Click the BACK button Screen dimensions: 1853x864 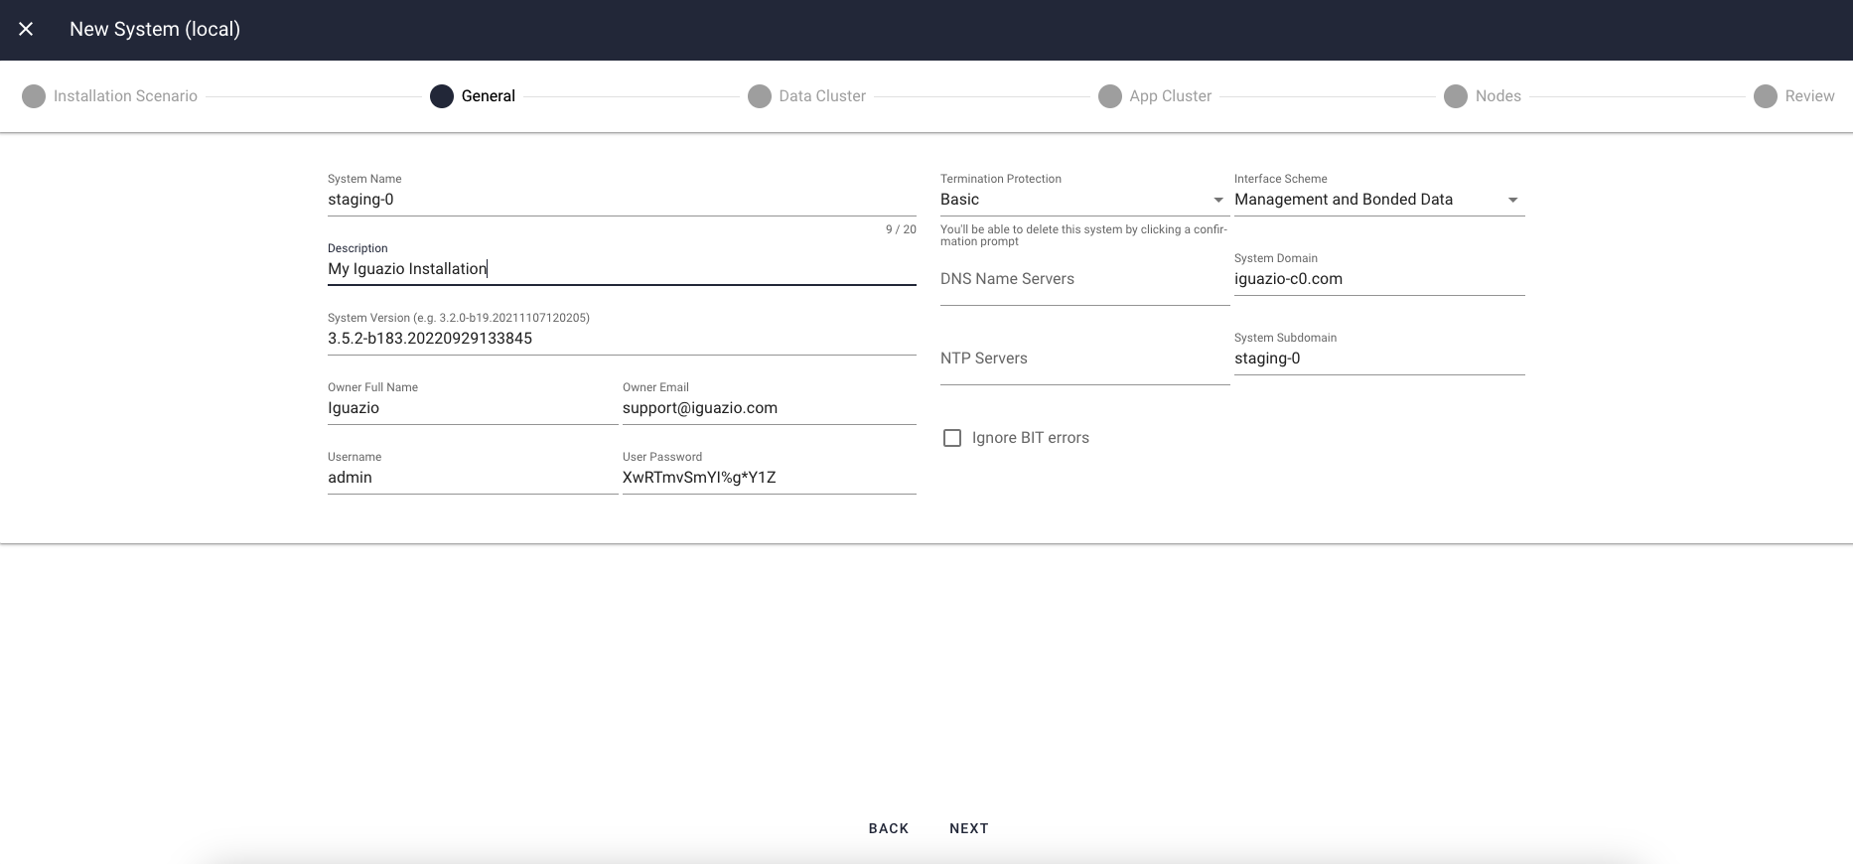coord(889,828)
